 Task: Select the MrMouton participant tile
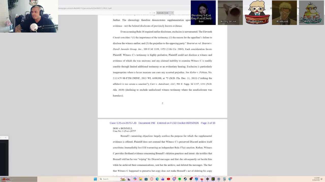pos(257,13)
